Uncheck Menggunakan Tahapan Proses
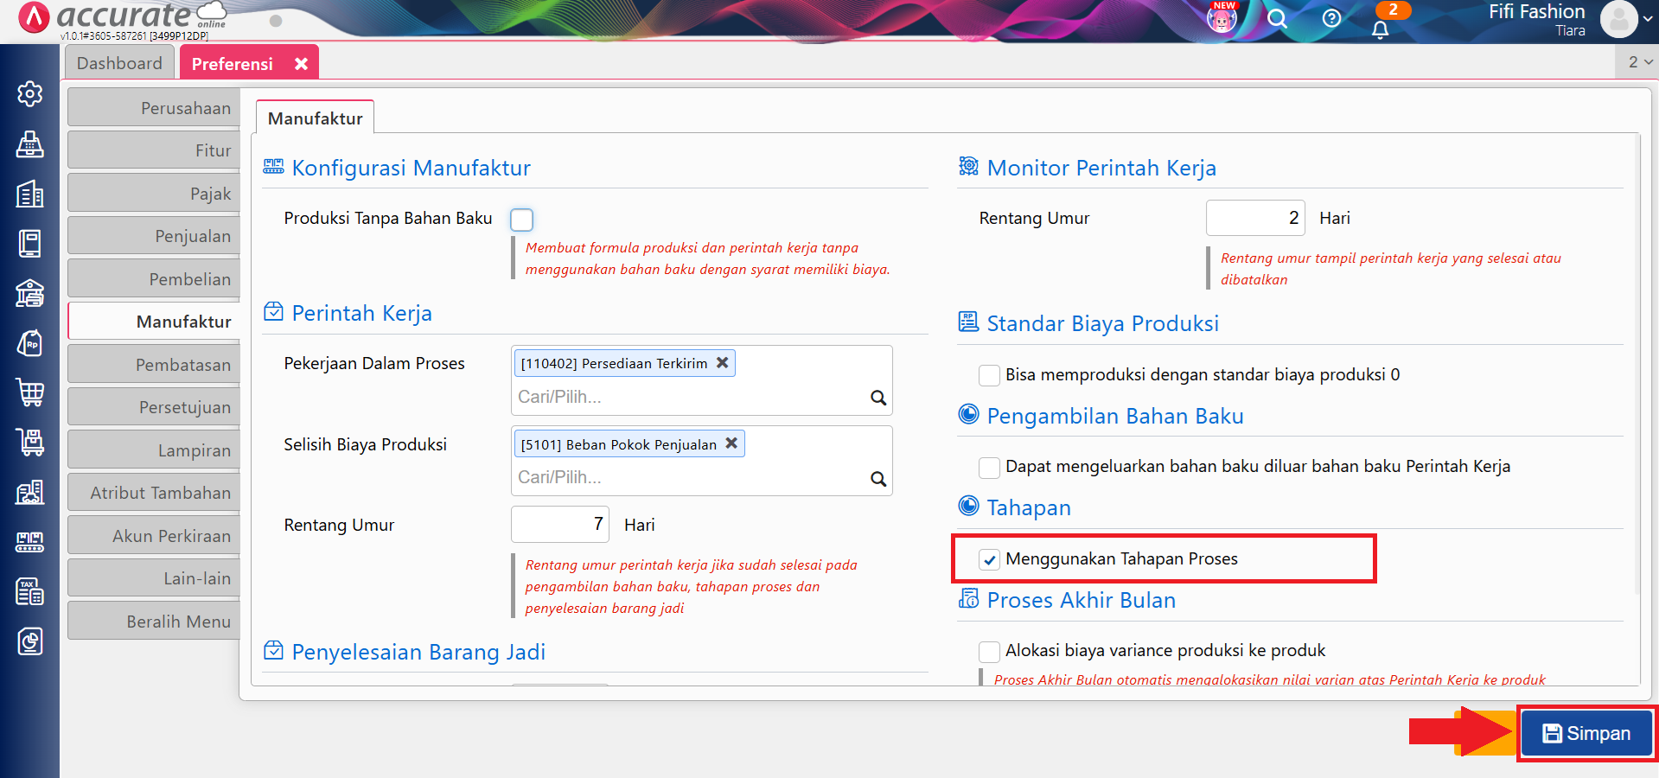1659x778 pixels. pos(989,559)
